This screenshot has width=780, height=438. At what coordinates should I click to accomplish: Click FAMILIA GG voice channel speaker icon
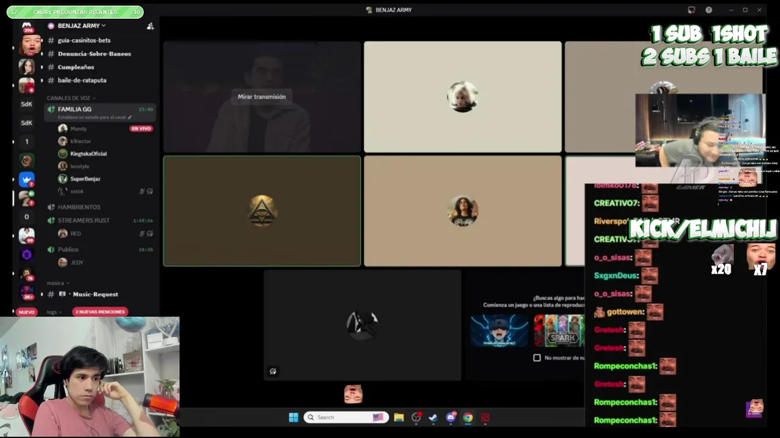[x=51, y=109]
